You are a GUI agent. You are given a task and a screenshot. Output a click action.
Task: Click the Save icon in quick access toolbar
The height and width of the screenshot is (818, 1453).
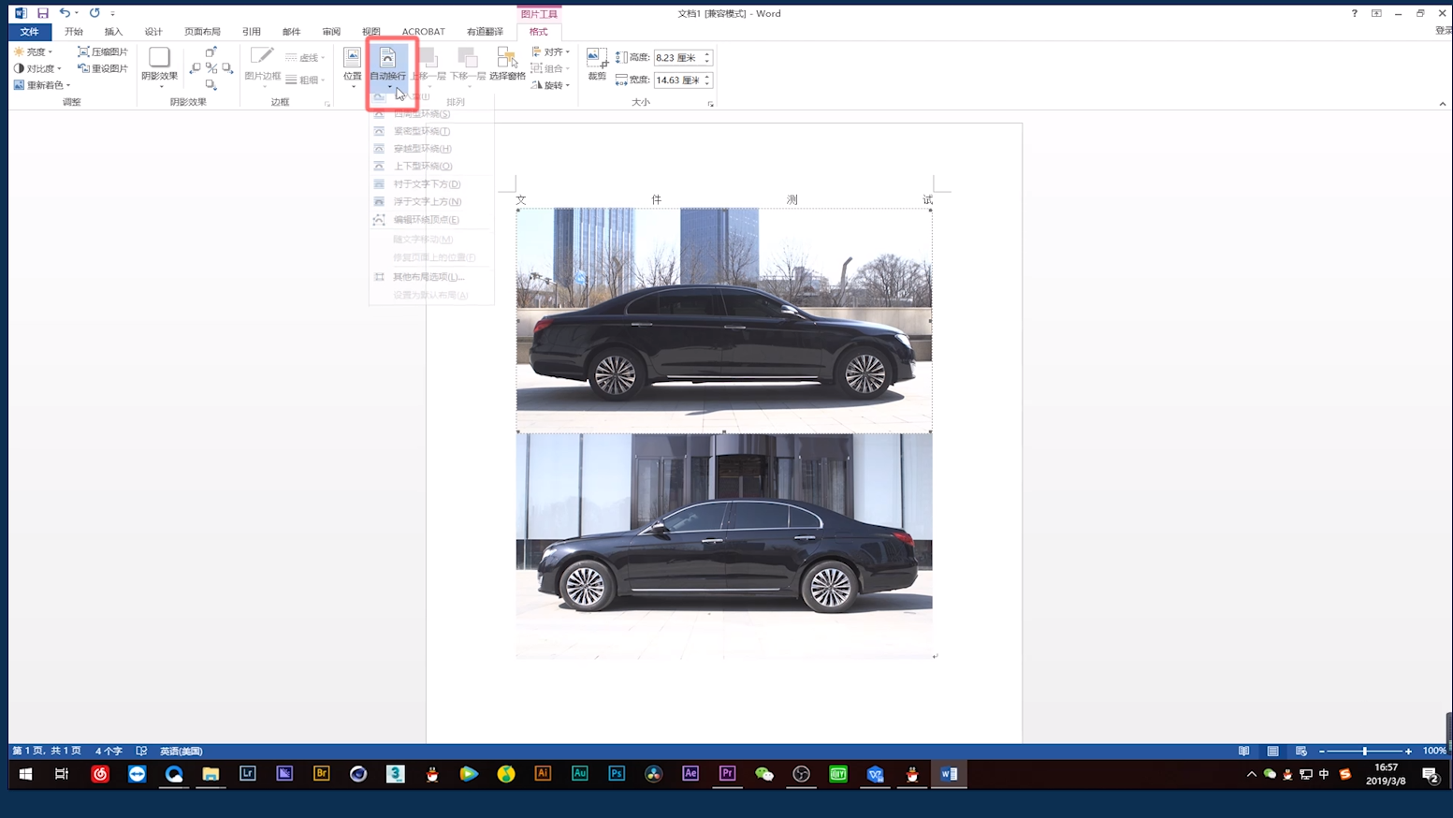pyautogui.click(x=43, y=13)
